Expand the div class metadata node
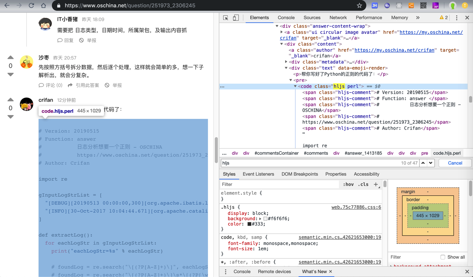The image size is (473, 277). tap(286, 62)
